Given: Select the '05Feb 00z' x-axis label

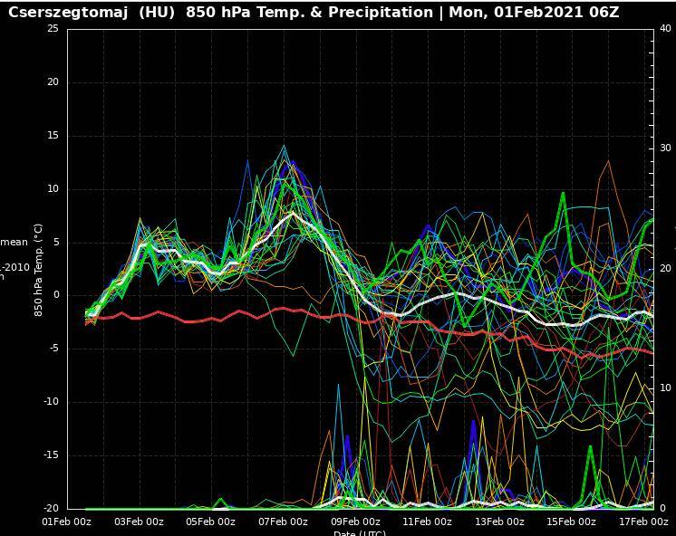Looking at the screenshot, I should (x=211, y=522).
